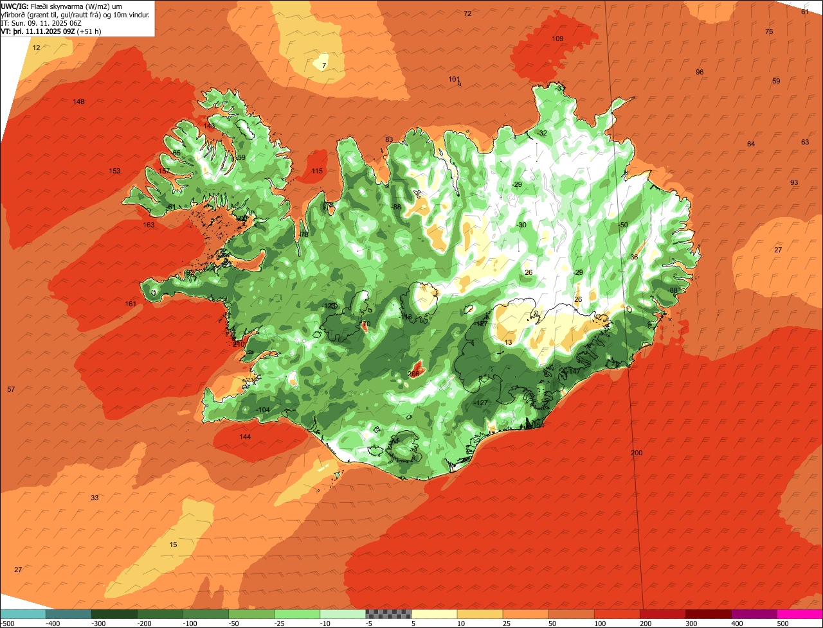
Task: Click the map value "57" at the western edge
Action: [11, 389]
